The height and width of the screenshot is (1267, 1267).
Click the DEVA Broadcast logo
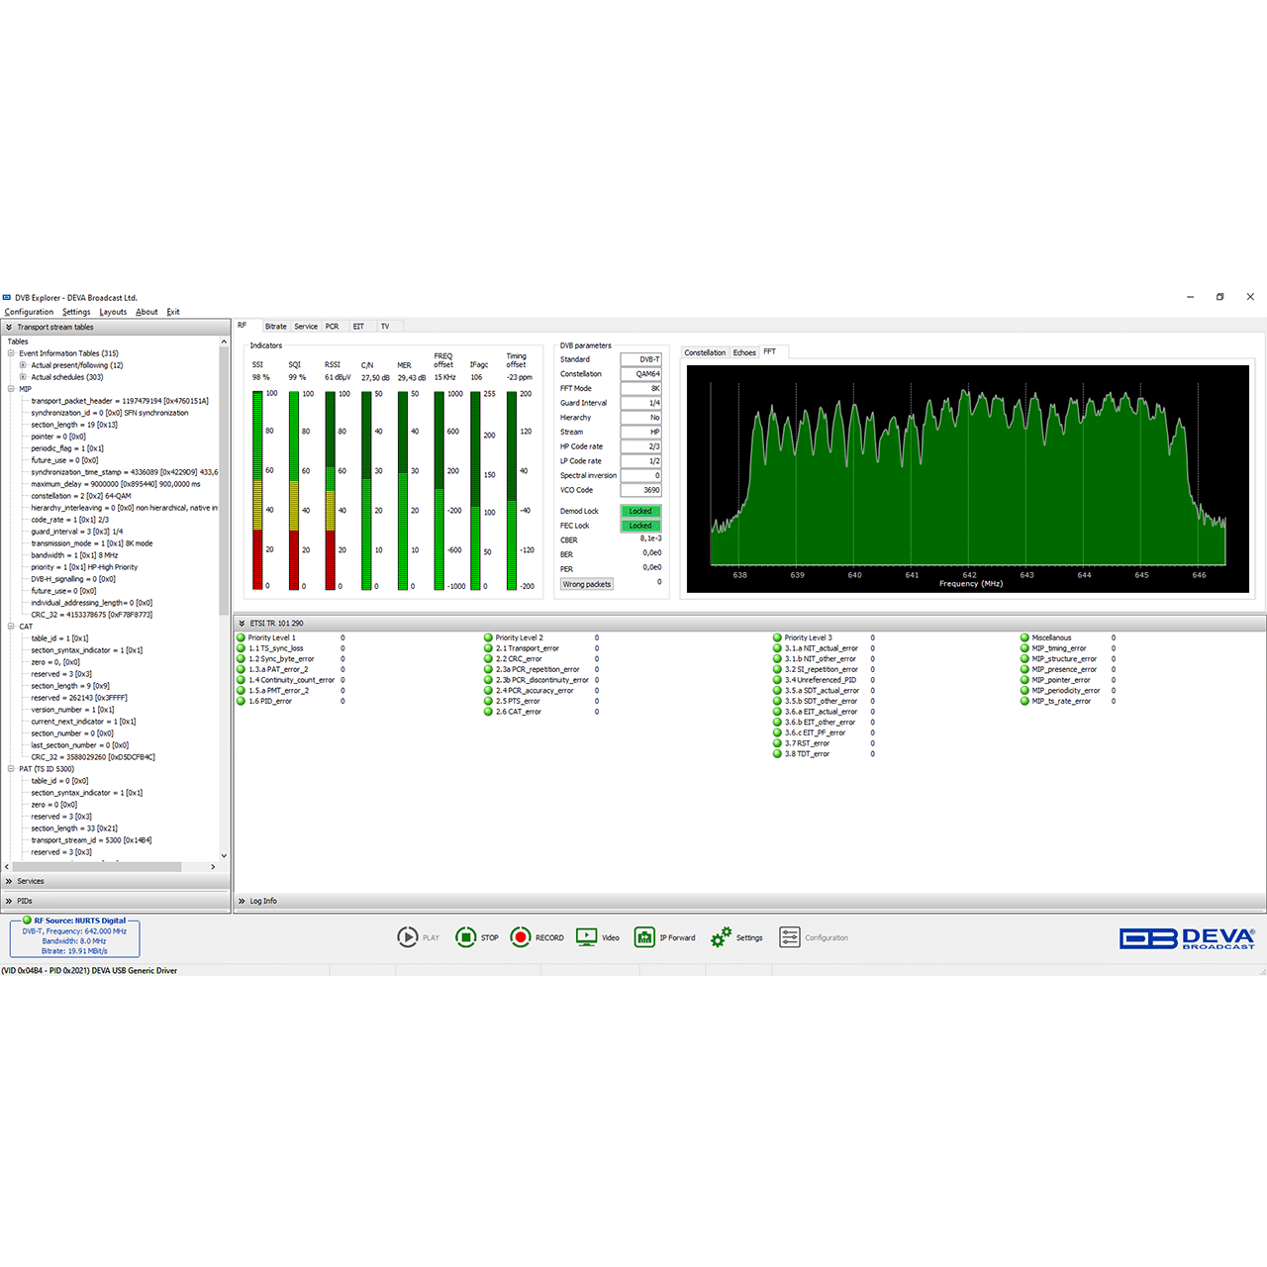pyautogui.click(x=1187, y=938)
